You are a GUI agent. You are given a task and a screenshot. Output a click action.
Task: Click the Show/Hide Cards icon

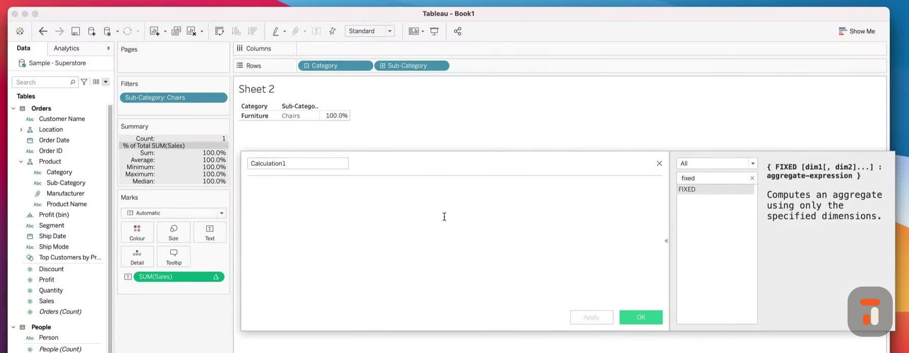(414, 31)
